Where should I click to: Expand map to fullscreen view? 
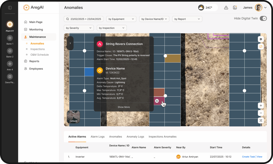tap(261, 120)
